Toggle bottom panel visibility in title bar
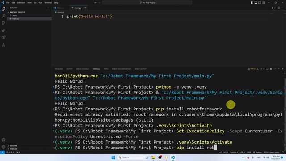Image resolution: width=286 pixels, height=161 pixels. 256,3
